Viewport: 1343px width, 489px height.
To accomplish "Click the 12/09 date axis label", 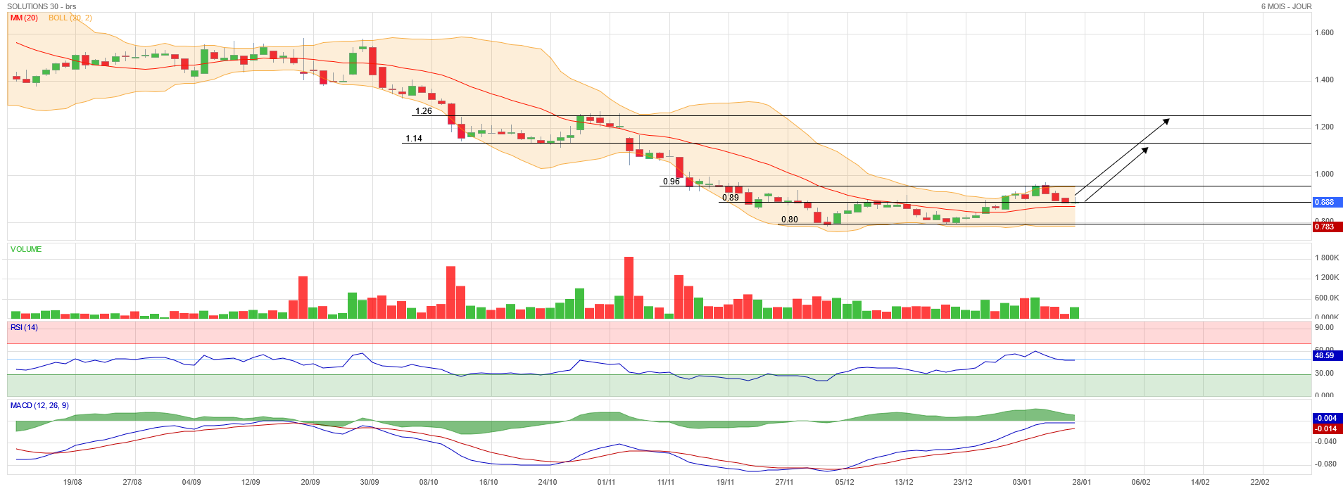I will [251, 482].
